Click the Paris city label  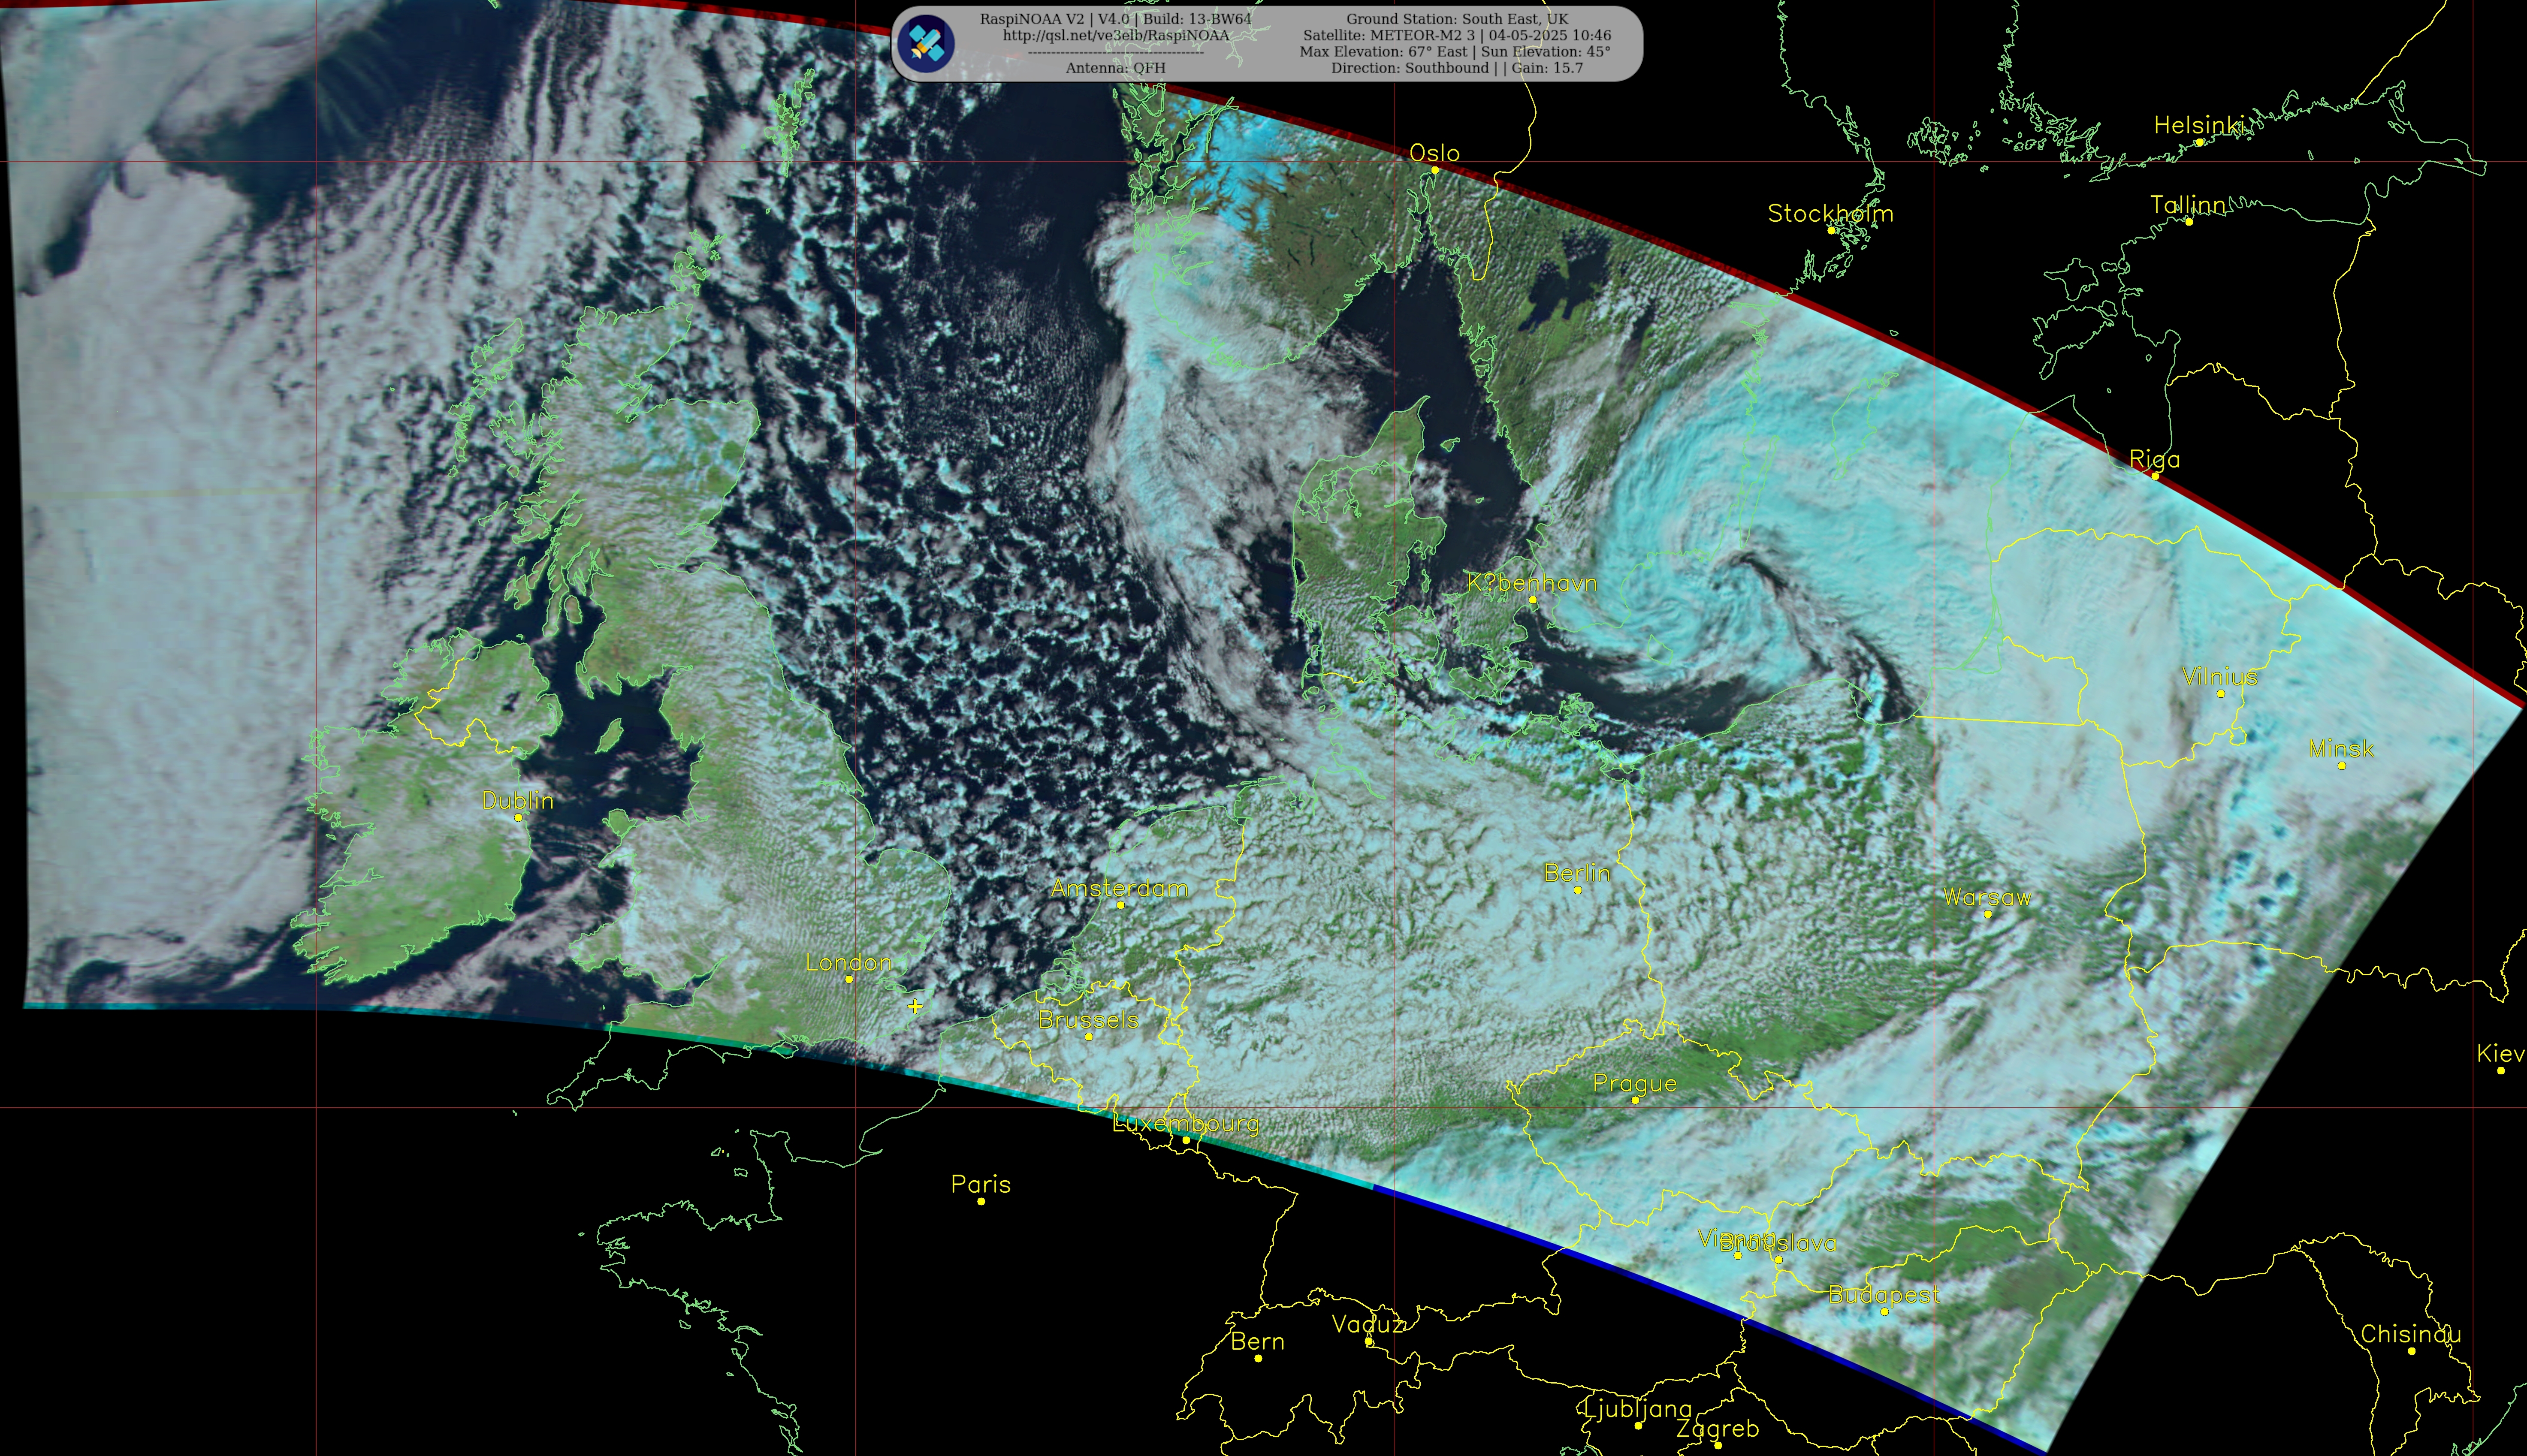coord(981,1184)
